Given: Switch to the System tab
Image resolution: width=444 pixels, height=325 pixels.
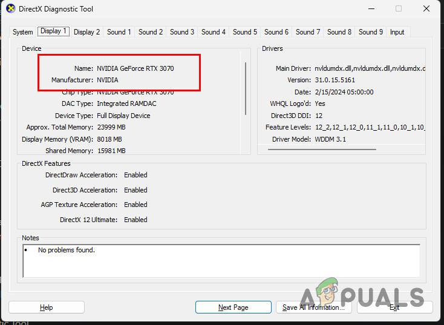Looking at the screenshot, I should (22, 32).
